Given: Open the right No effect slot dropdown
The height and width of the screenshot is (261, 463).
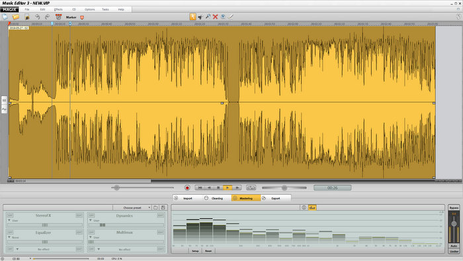Looking at the screenshot, I should pos(99,249).
